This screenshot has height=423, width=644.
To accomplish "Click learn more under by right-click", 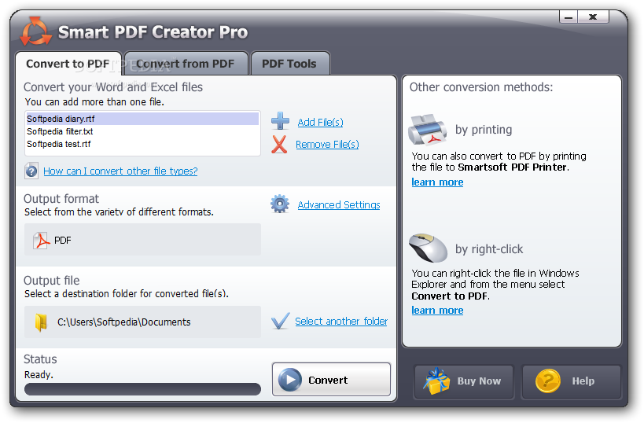I will 437,310.
